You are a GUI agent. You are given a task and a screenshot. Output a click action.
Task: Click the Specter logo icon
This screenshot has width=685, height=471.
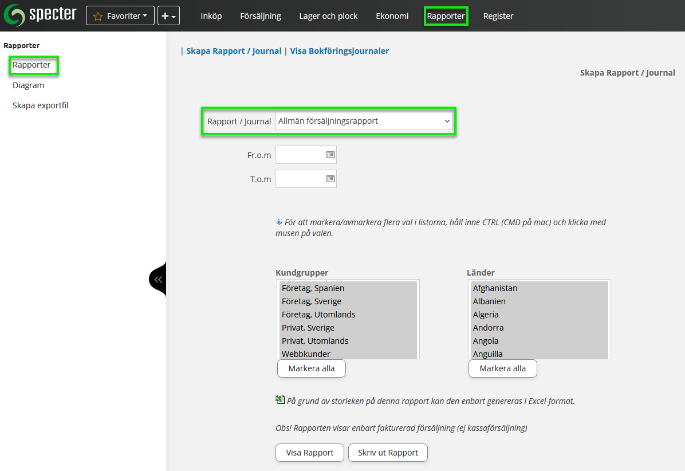[14, 15]
